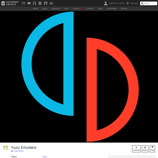Click the green software item icon

(x=6, y=148)
